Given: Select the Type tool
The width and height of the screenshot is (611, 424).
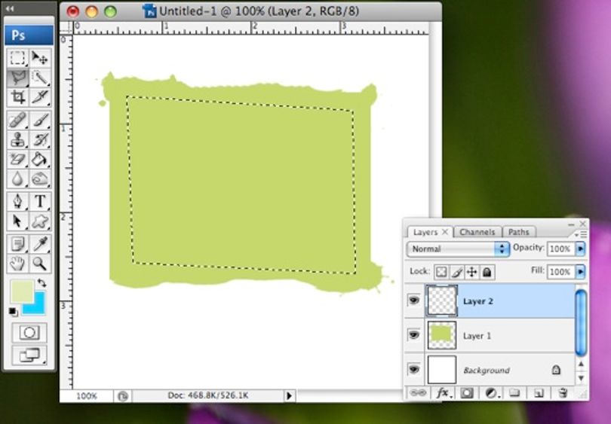Looking at the screenshot, I should coord(40,201).
